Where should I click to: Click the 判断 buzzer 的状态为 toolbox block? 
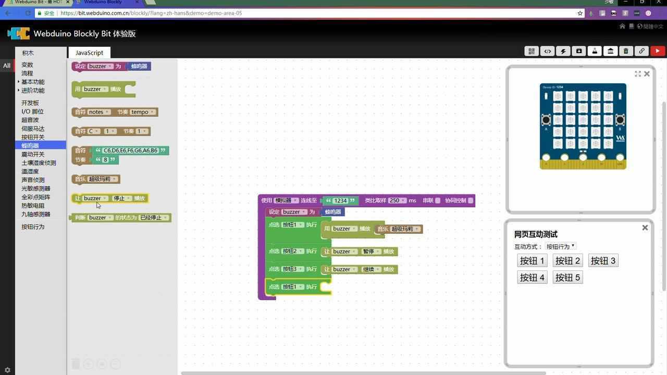pyautogui.click(x=121, y=218)
